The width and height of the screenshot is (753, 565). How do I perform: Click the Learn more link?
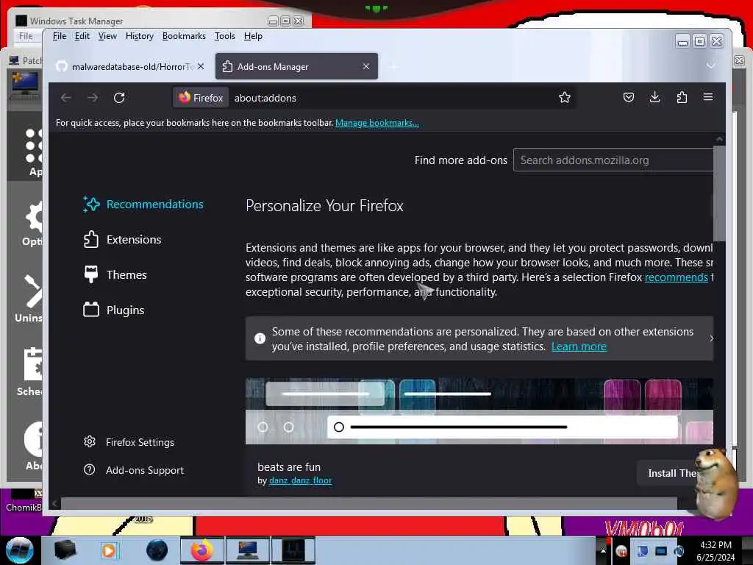point(579,347)
